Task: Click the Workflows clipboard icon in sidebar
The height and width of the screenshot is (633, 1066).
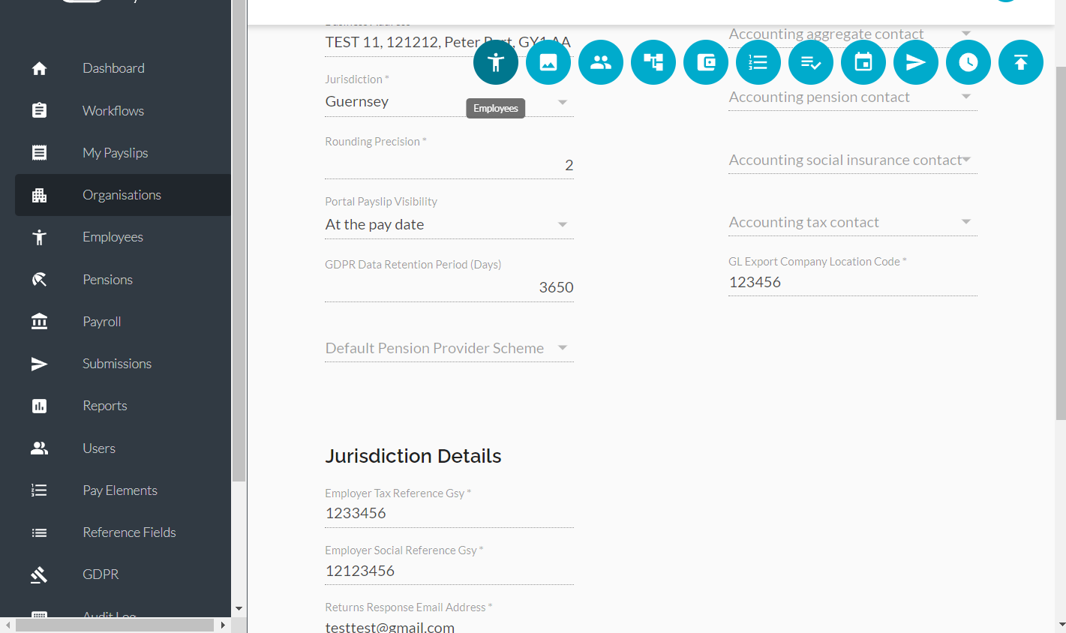Action: (x=40, y=110)
